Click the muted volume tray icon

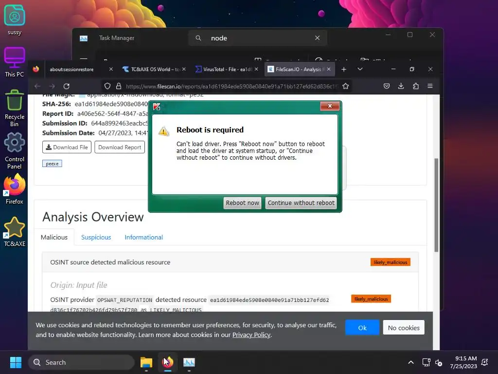pyautogui.click(x=439, y=362)
